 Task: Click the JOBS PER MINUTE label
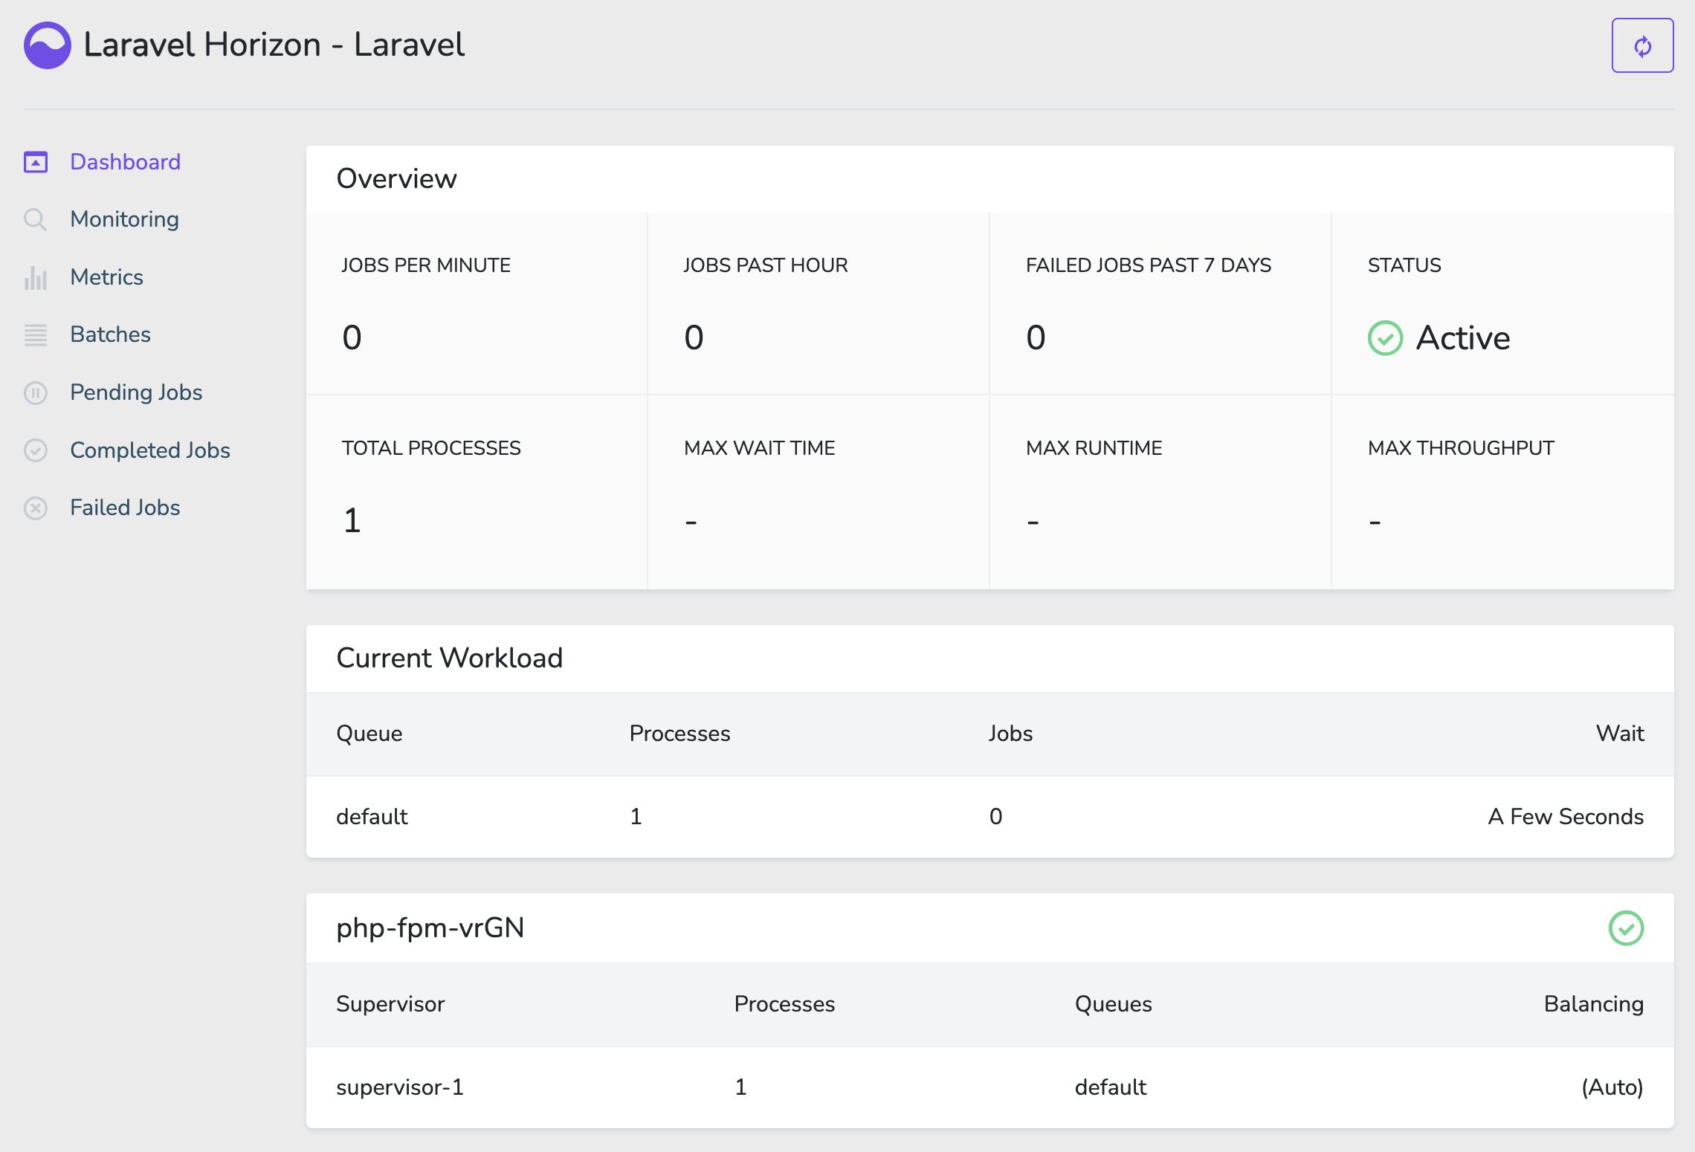tap(426, 265)
